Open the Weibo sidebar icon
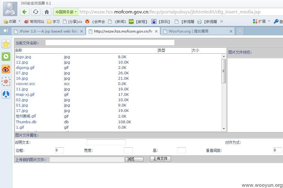Image resolution: width=283 pixels, height=188 pixels. [x=6, y=69]
